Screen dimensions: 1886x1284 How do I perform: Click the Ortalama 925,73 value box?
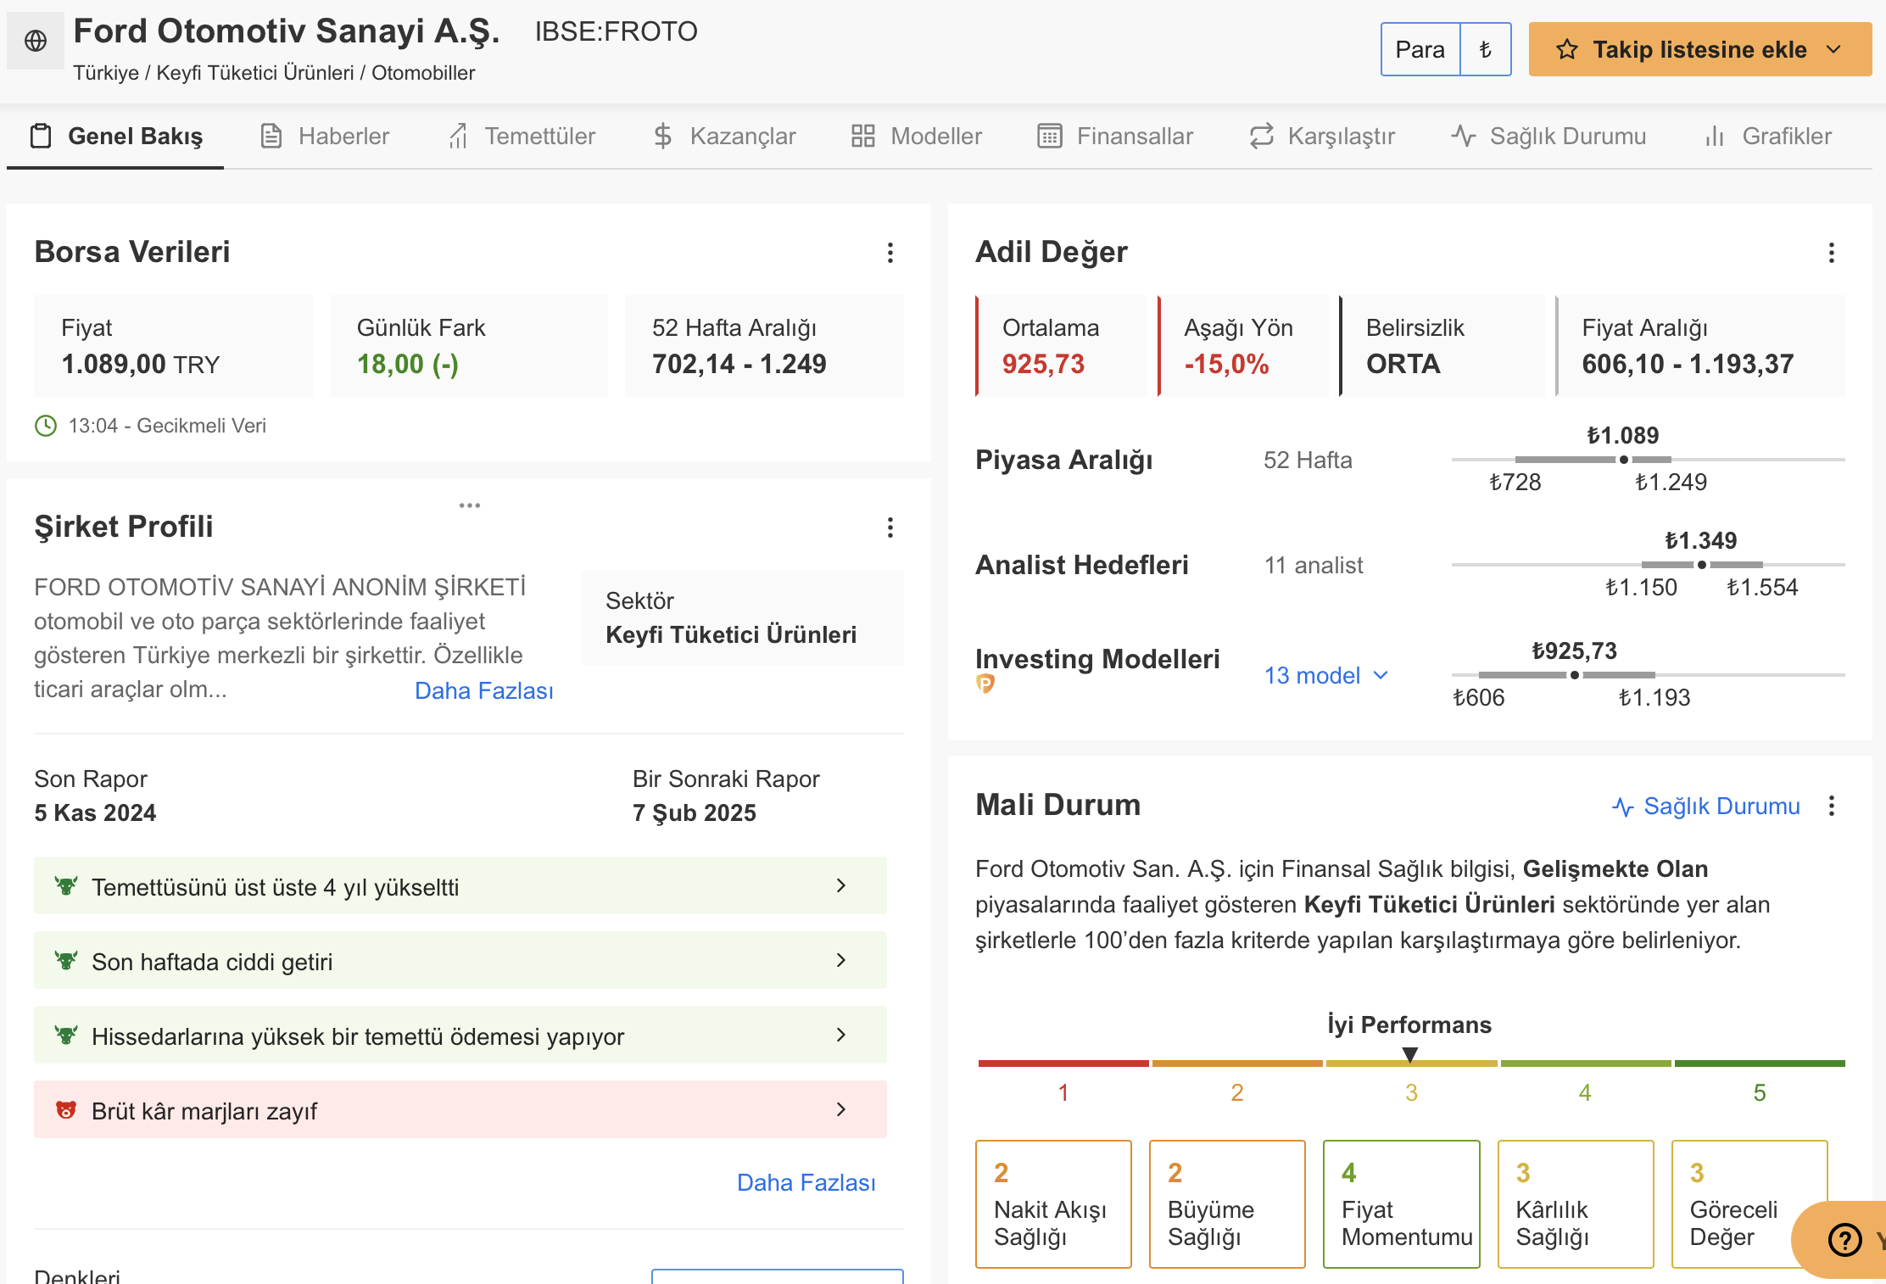tap(1062, 346)
